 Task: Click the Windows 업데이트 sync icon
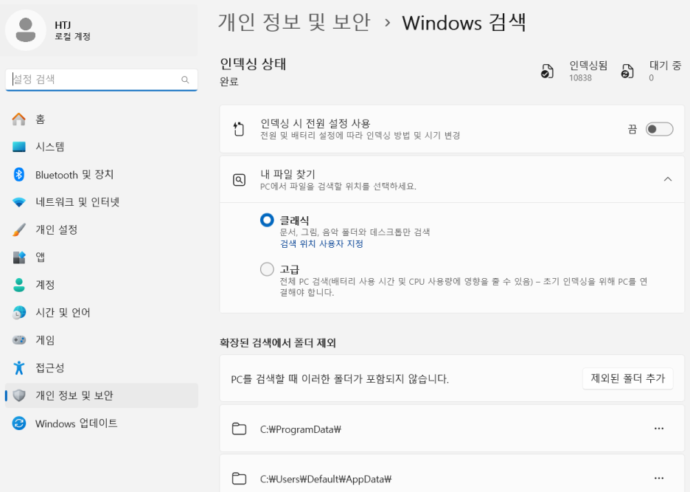pyautogui.click(x=19, y=423)
